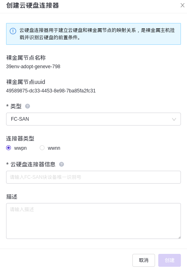The width and height of the screenshot is (187, 268).
Task: Click the help icon beside 云硬盘连接器信息
Action: [x=62, y=164]
